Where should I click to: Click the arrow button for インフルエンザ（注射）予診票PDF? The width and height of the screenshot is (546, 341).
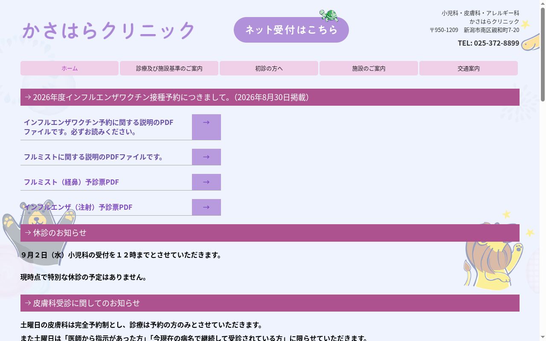206,207
